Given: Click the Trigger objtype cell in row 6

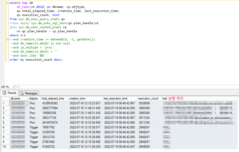Looking at the screenshot, I should (x=34, y=127).
